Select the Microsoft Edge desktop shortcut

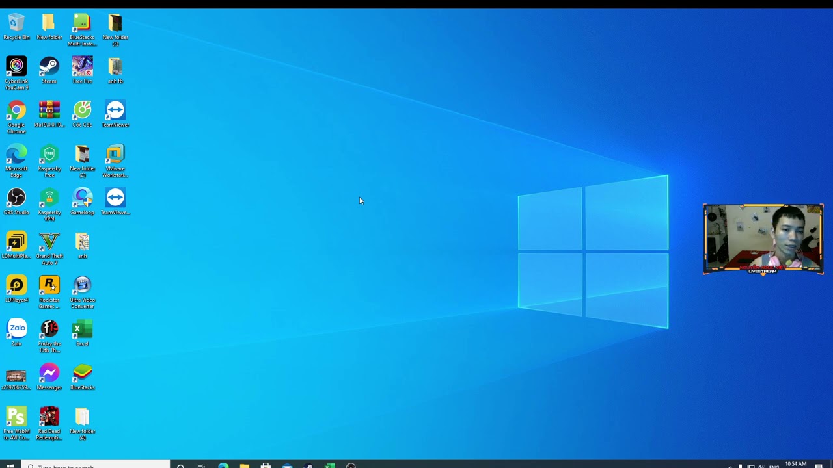pos(16,161)
